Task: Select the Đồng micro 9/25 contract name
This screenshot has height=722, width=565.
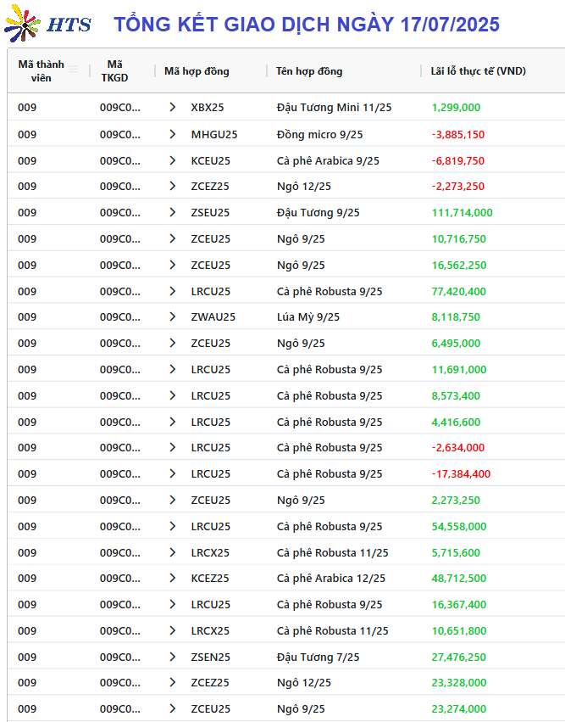Action: (x=319, y=134)
